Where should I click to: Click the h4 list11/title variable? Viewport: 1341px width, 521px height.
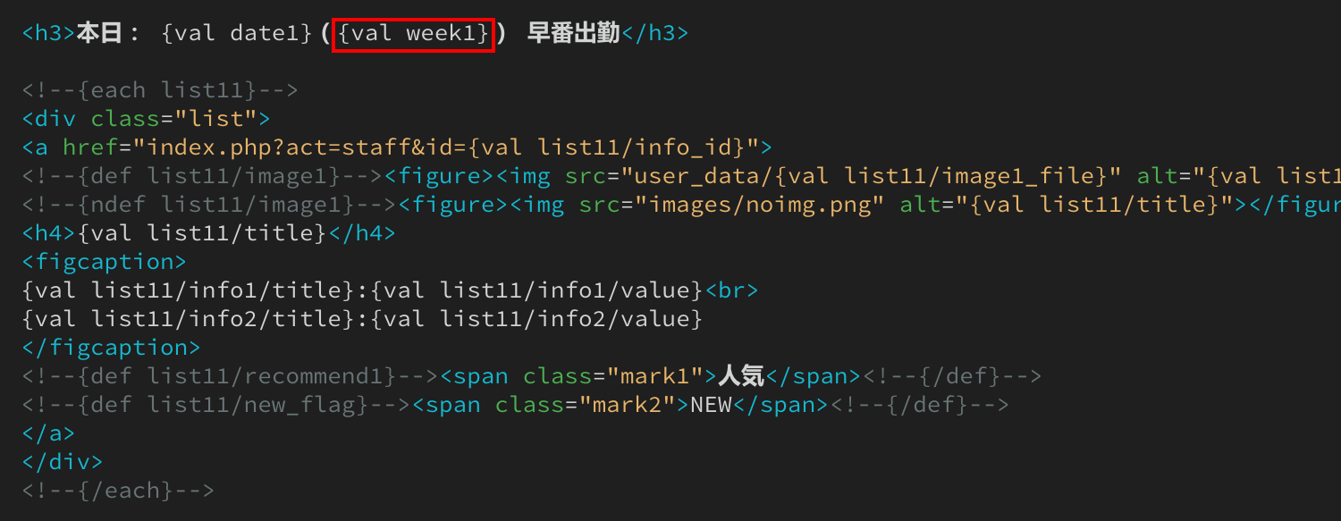[202, 233]
